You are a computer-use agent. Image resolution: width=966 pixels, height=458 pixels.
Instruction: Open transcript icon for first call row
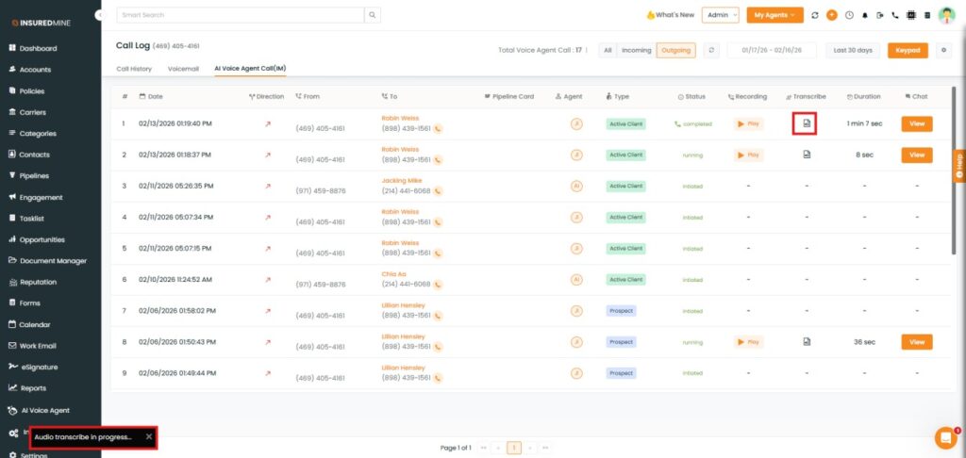807,123
